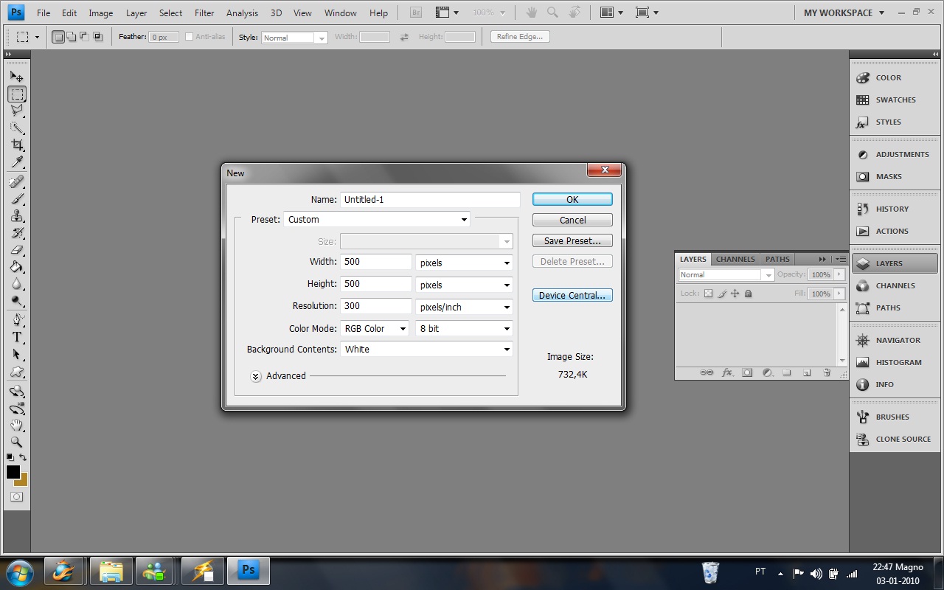
Task: Open the Width units dropdown
Action: (465, 263)
